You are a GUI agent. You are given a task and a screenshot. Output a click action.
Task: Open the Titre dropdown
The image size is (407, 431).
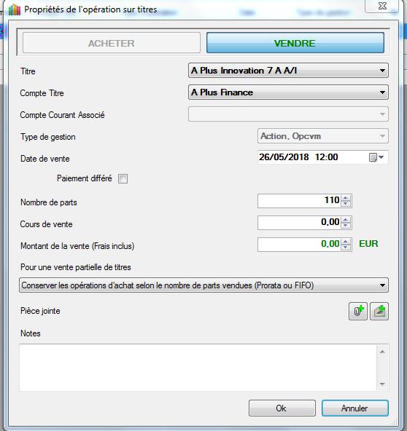coord(288,71)
